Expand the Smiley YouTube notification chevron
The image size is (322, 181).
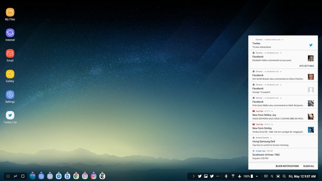pos(272,124)
